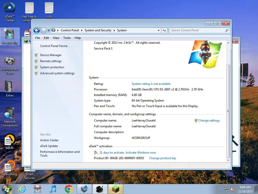Show hidden tray icons arrow

(220, 189)
